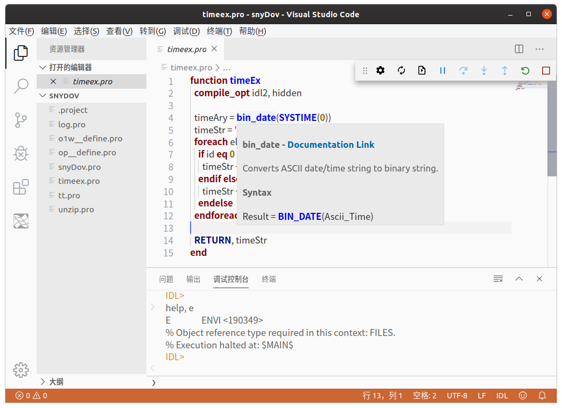Open editor More Actions ellipsis
The image size is (562, 408).
pos(539,49)
